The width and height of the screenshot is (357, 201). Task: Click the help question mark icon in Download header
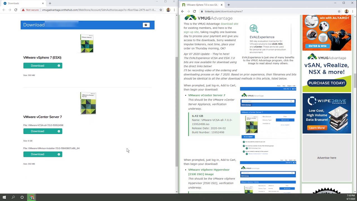[x=146, y=25]
